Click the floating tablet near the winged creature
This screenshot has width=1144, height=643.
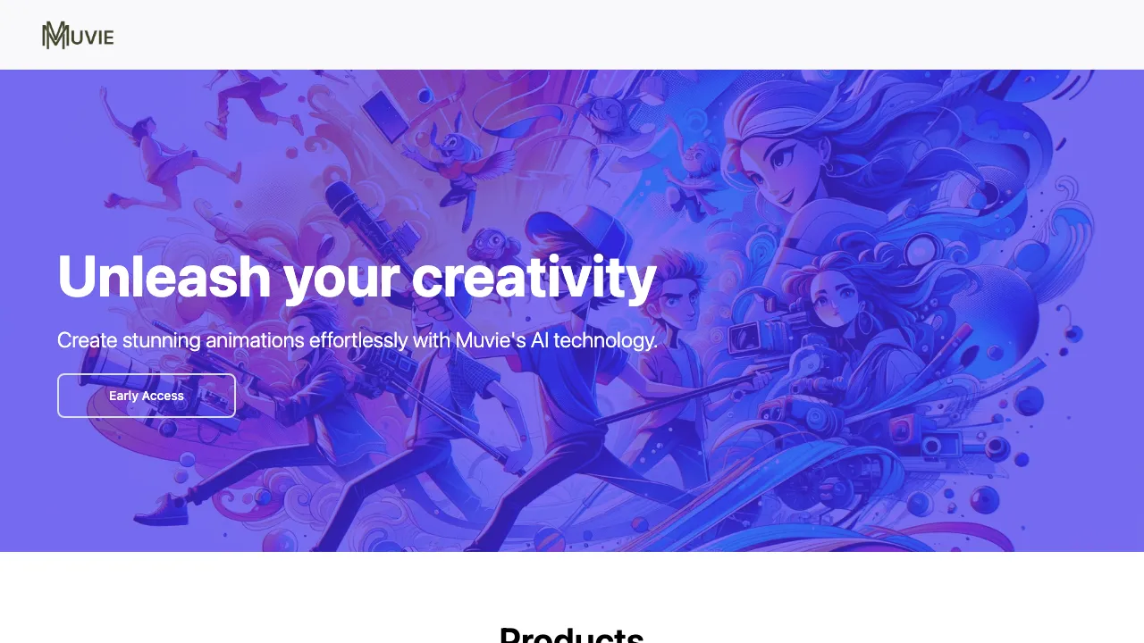pos(386,116)
